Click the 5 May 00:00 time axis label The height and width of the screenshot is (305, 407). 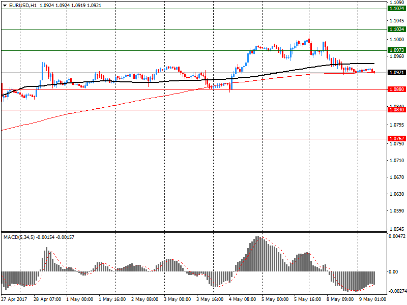[x=275, y=299]
